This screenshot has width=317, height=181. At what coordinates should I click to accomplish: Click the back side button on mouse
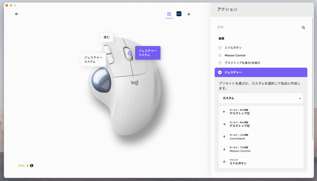[x=111, y=60]
